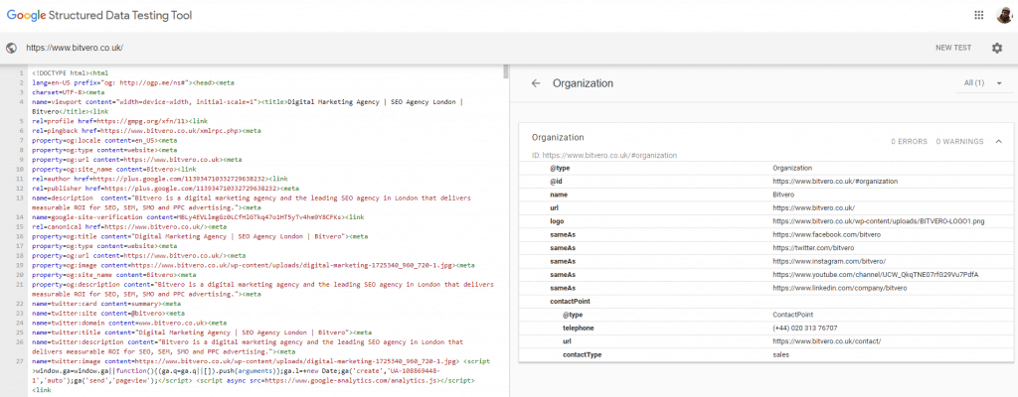Click the facebook.com/bitvero sameAs value
Image resolution: width=1018 pixels, height=397 pixels.
(826, 234)
